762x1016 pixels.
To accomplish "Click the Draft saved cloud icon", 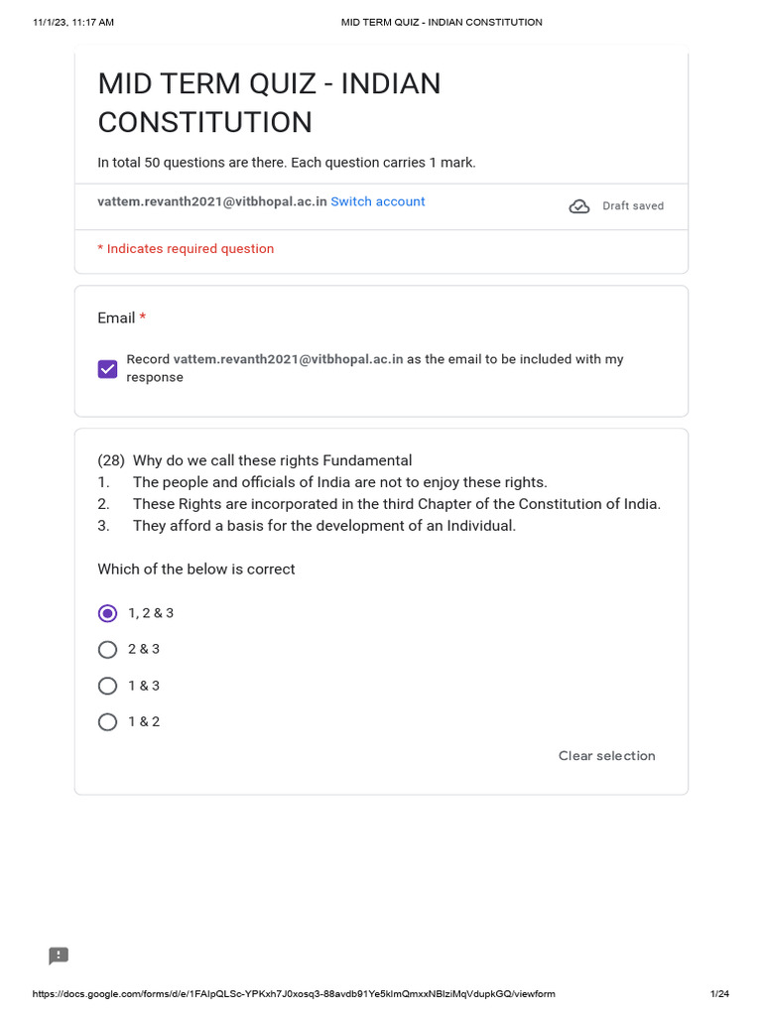I will pyautogui.click(x=579, y=206).
